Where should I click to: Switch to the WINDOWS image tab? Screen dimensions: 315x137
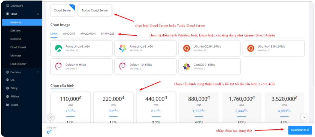tap(69, 34)
